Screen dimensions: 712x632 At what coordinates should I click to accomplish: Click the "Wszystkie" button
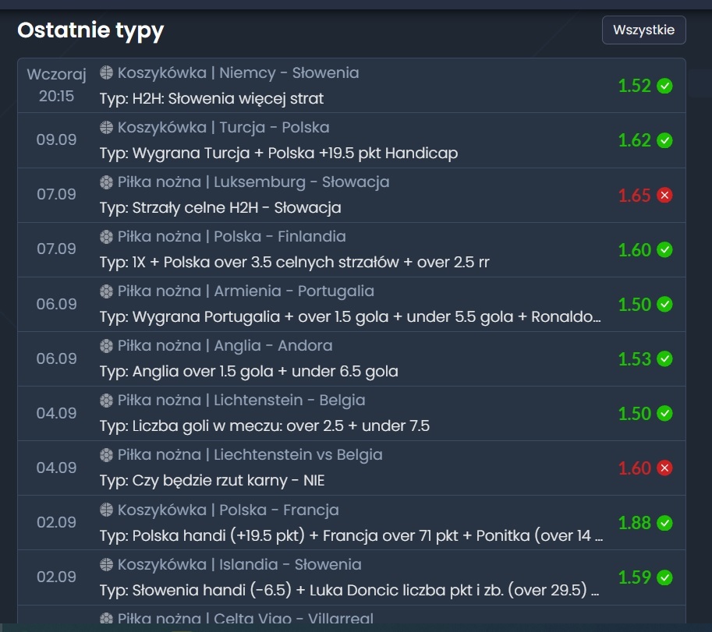643,30
